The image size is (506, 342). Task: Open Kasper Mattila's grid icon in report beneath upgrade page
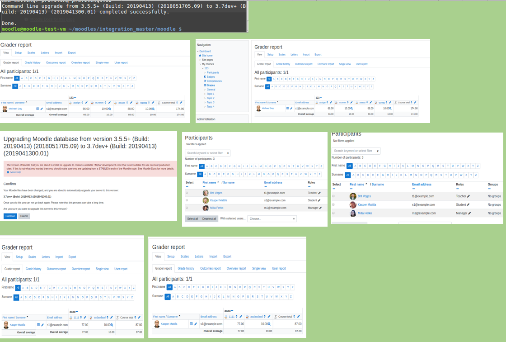pos(38,325)
